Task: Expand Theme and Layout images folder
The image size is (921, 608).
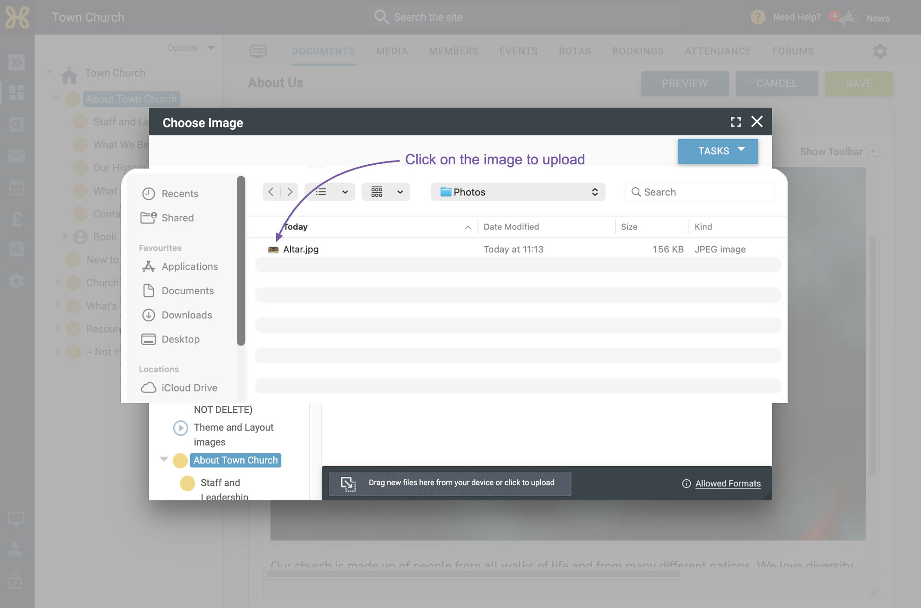Action: [180, 428]
